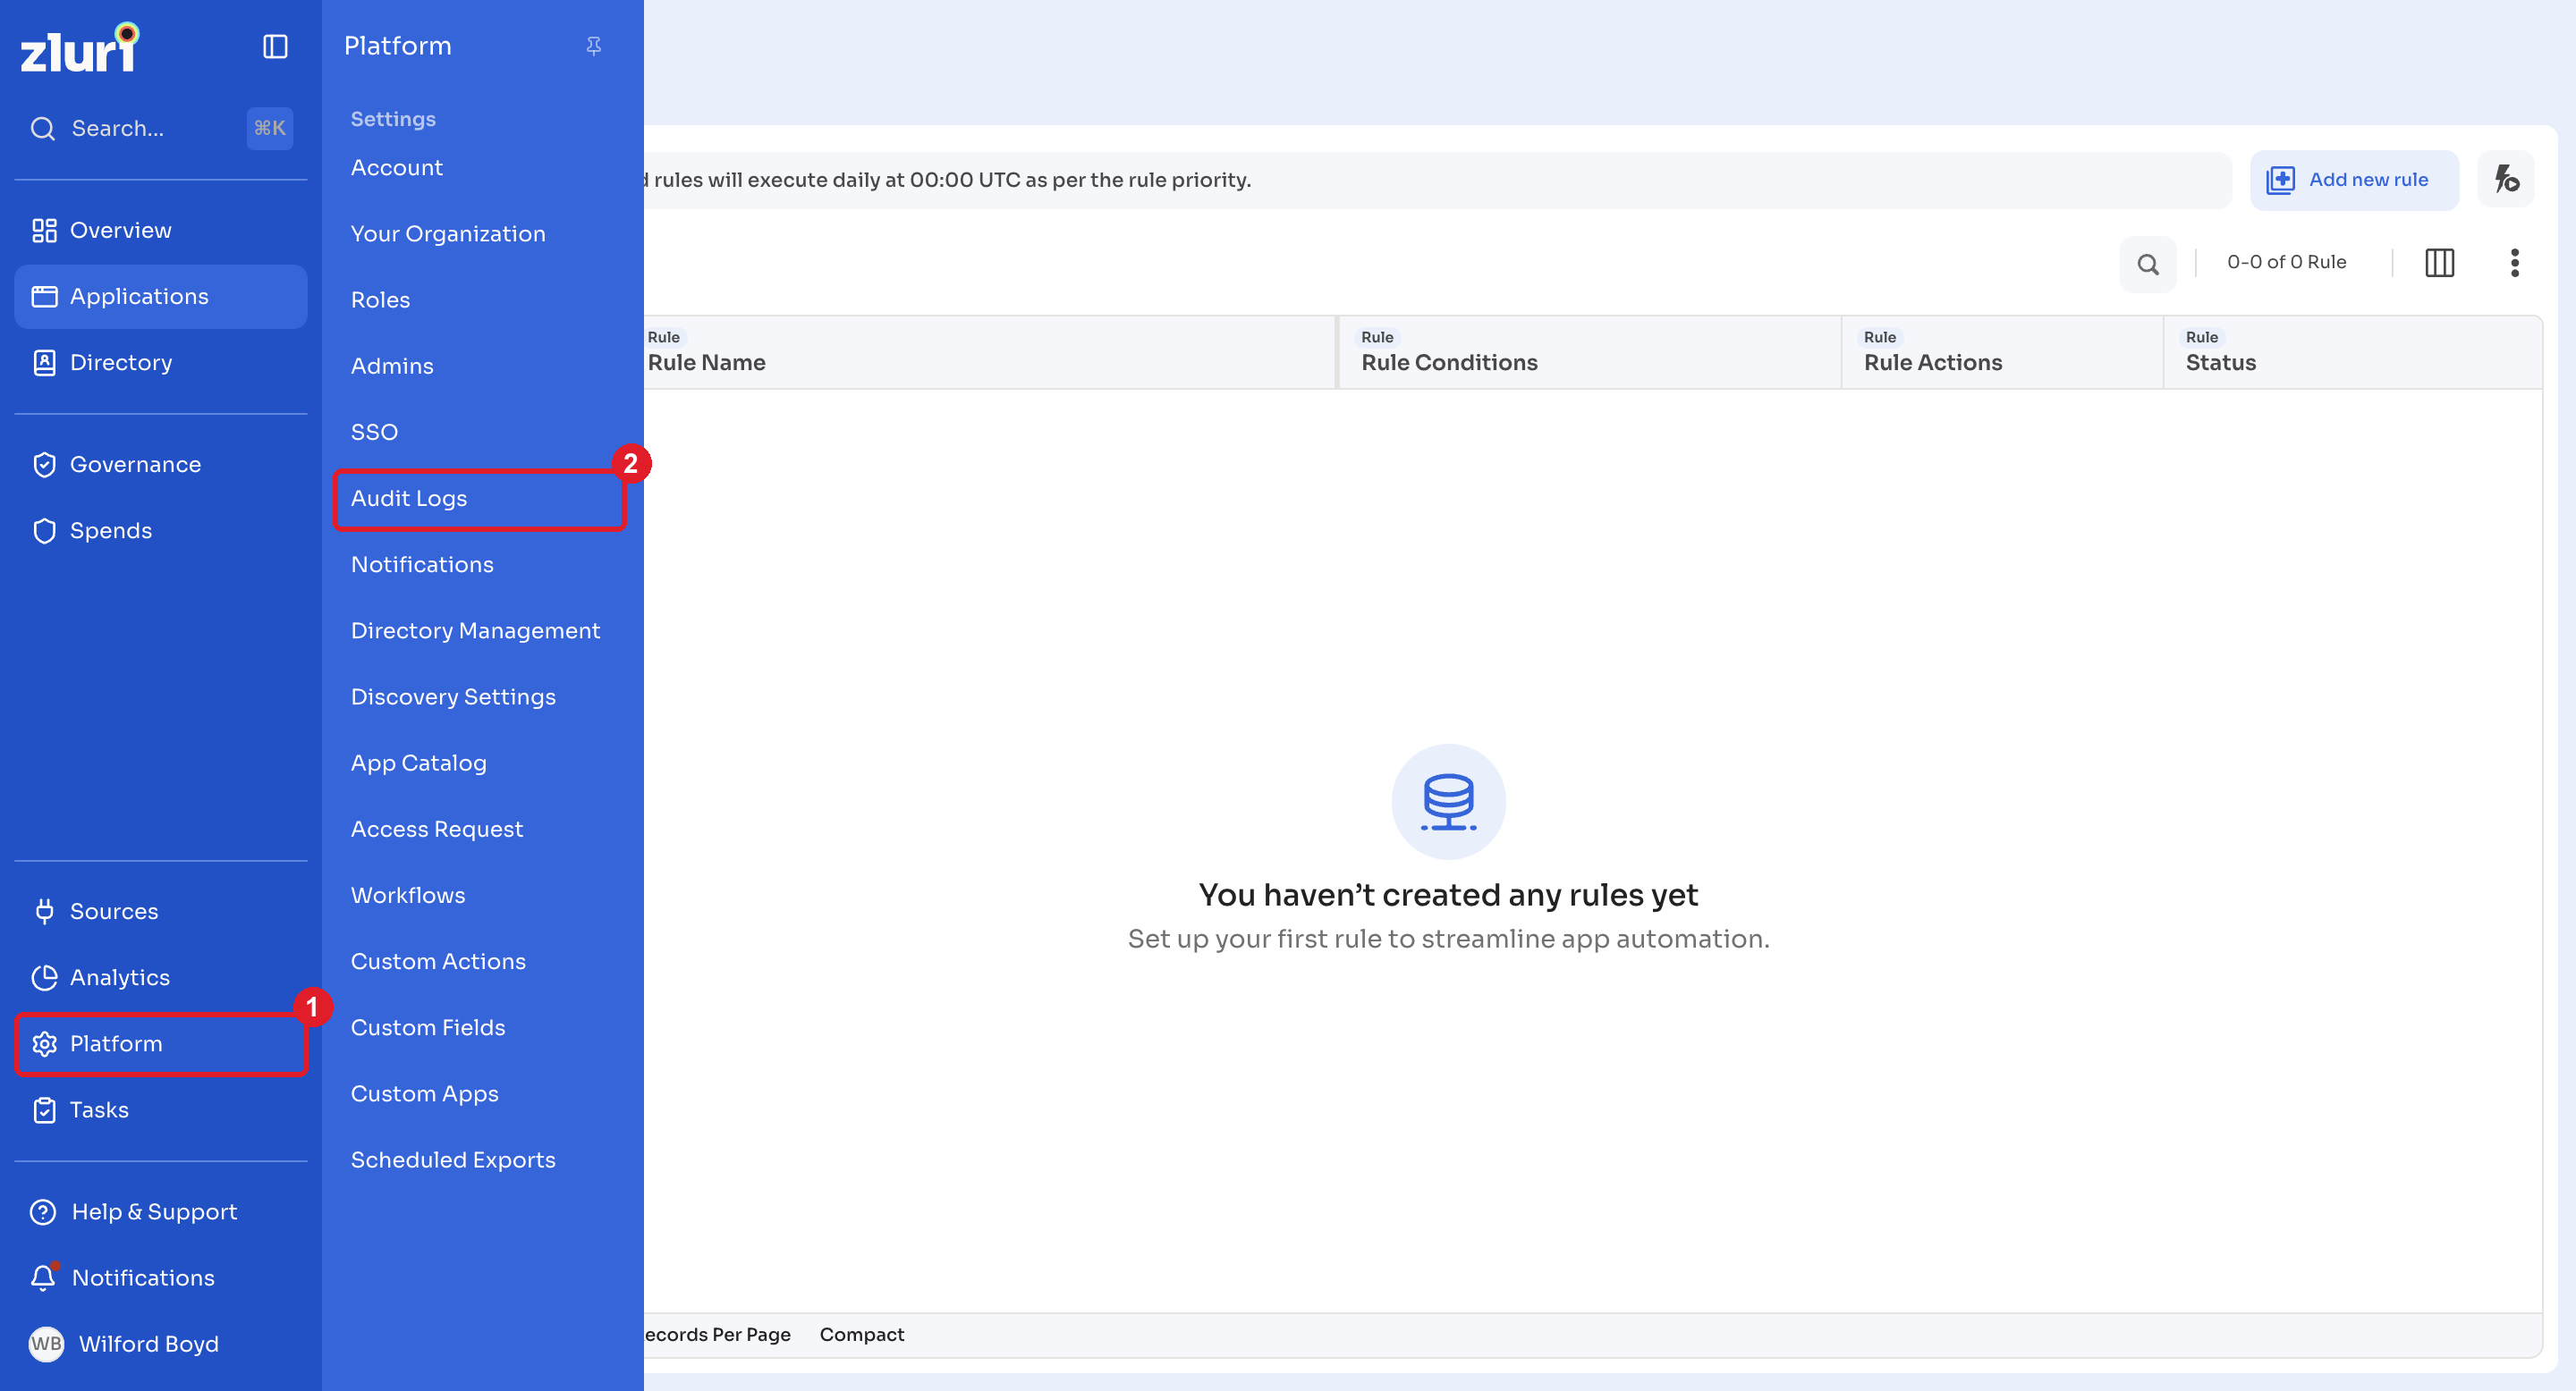Viewport: 2576px width, 1391px height.
Task: Click the Rule Conditions column header
Action: point(1590,353)
